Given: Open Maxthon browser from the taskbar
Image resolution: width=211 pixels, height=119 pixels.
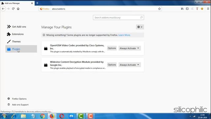Looking at the screenshot, I should pos(71,116).
